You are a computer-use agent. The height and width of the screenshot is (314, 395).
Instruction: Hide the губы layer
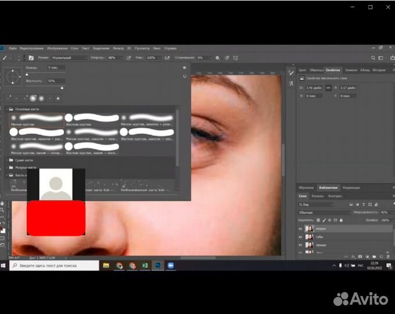tap(300, 237)
